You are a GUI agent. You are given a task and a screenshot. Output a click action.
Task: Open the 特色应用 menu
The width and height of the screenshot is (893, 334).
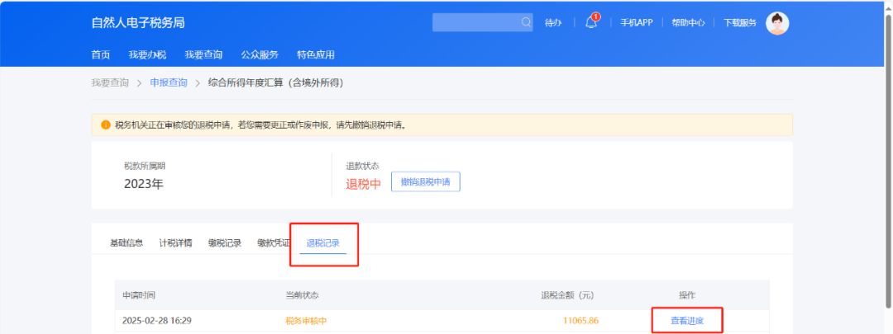coord(316,55)
